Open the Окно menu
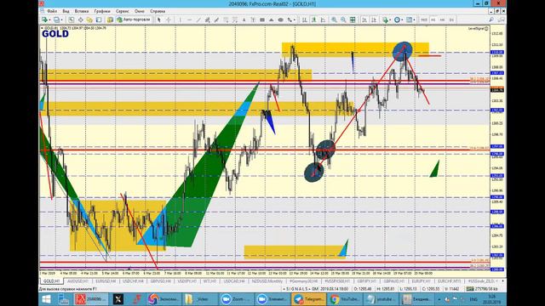The height and width of the screenshot is (306, 545). coord(140,11)
